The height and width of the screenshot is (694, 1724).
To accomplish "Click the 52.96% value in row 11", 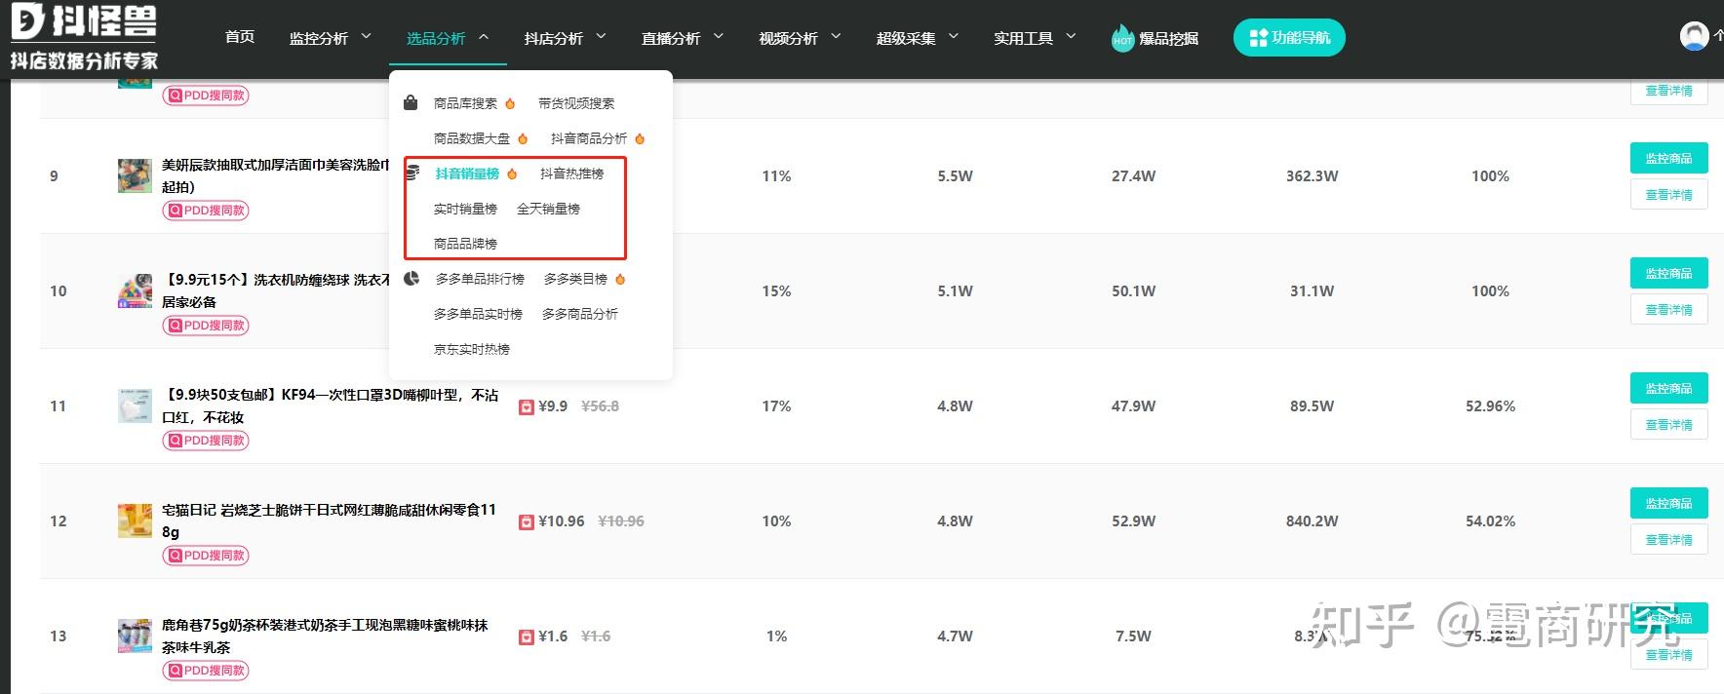I will coord(1490,406).
